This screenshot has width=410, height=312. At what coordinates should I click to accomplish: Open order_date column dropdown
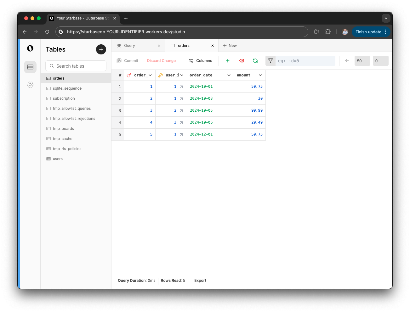pos(229,75)
